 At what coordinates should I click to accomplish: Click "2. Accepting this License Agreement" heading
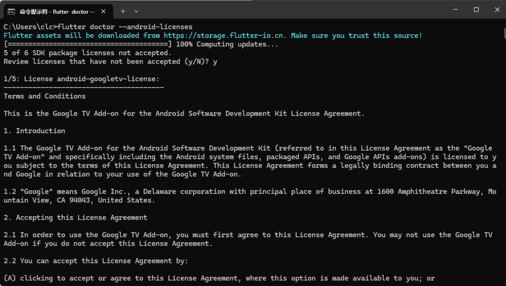pos(75,217)
